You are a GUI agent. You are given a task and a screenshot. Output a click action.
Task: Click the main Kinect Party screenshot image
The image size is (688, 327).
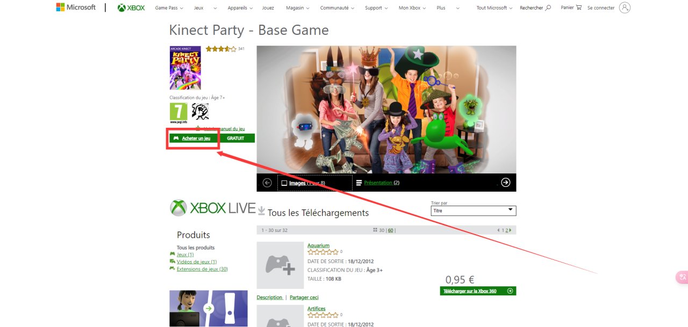coord(386,110)
